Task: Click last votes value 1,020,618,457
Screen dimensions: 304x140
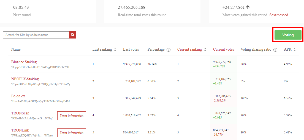Action: point(132,115)
